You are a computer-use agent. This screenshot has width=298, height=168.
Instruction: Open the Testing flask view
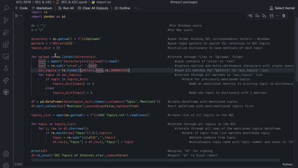6,69
